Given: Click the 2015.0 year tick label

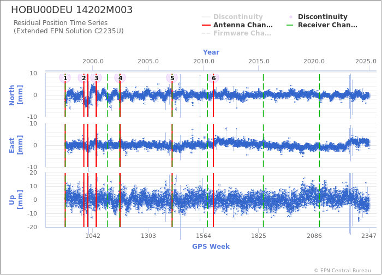Looking at the screenshot, I should pos(259,61).
